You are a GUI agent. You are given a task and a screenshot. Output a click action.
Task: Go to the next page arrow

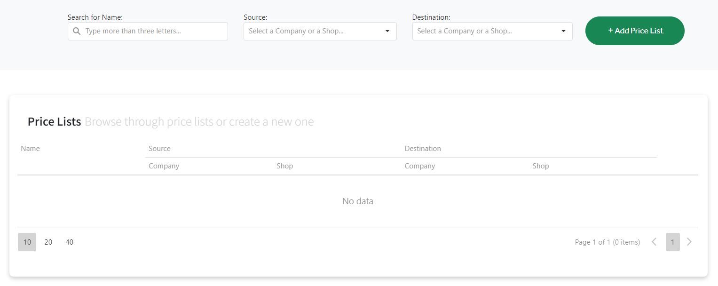(689, 242)
